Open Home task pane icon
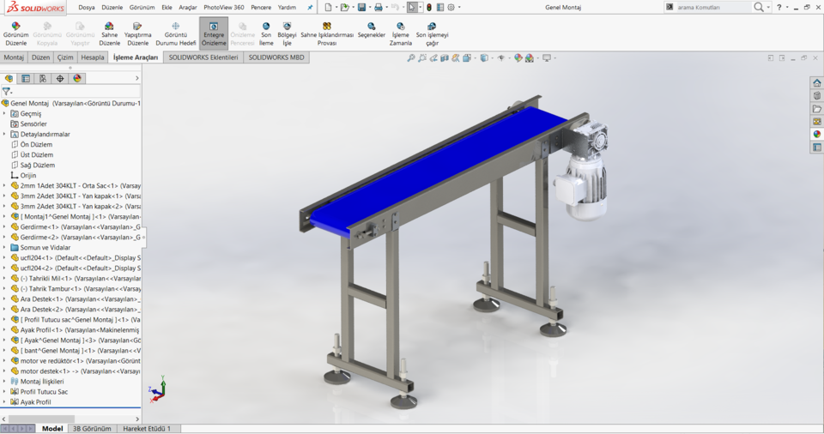This screenshot has height=434, width=824. click(x=816, y=83)
